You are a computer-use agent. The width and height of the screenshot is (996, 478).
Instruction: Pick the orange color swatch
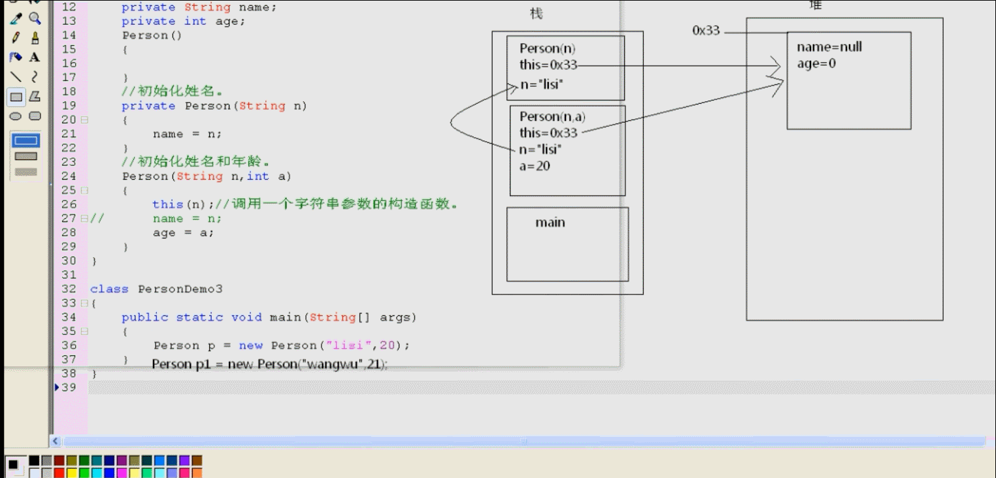(197, 473)
